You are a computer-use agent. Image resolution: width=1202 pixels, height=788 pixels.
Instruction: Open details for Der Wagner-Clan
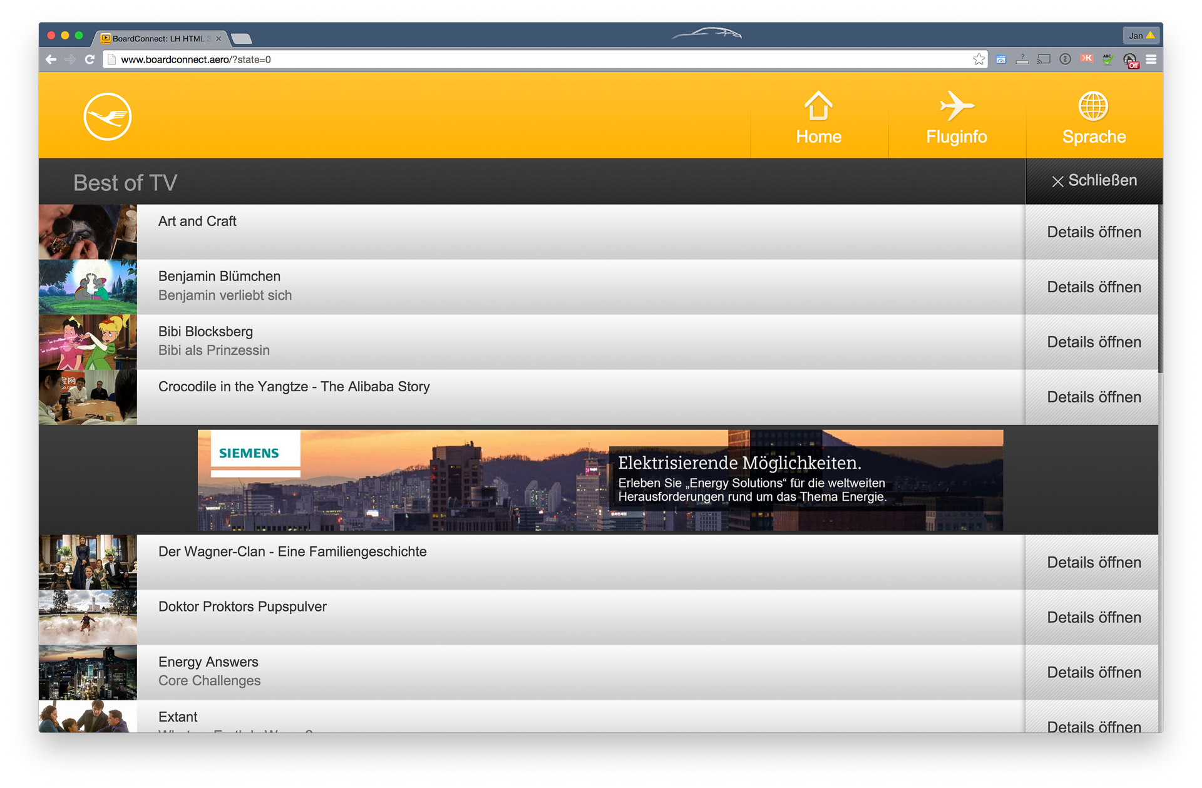point(1092,563)
